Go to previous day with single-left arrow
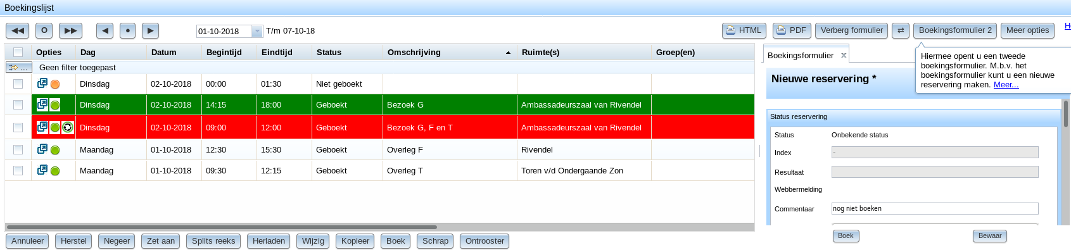1071x250 pixels. pyautogui.click(x=105, y=30)
